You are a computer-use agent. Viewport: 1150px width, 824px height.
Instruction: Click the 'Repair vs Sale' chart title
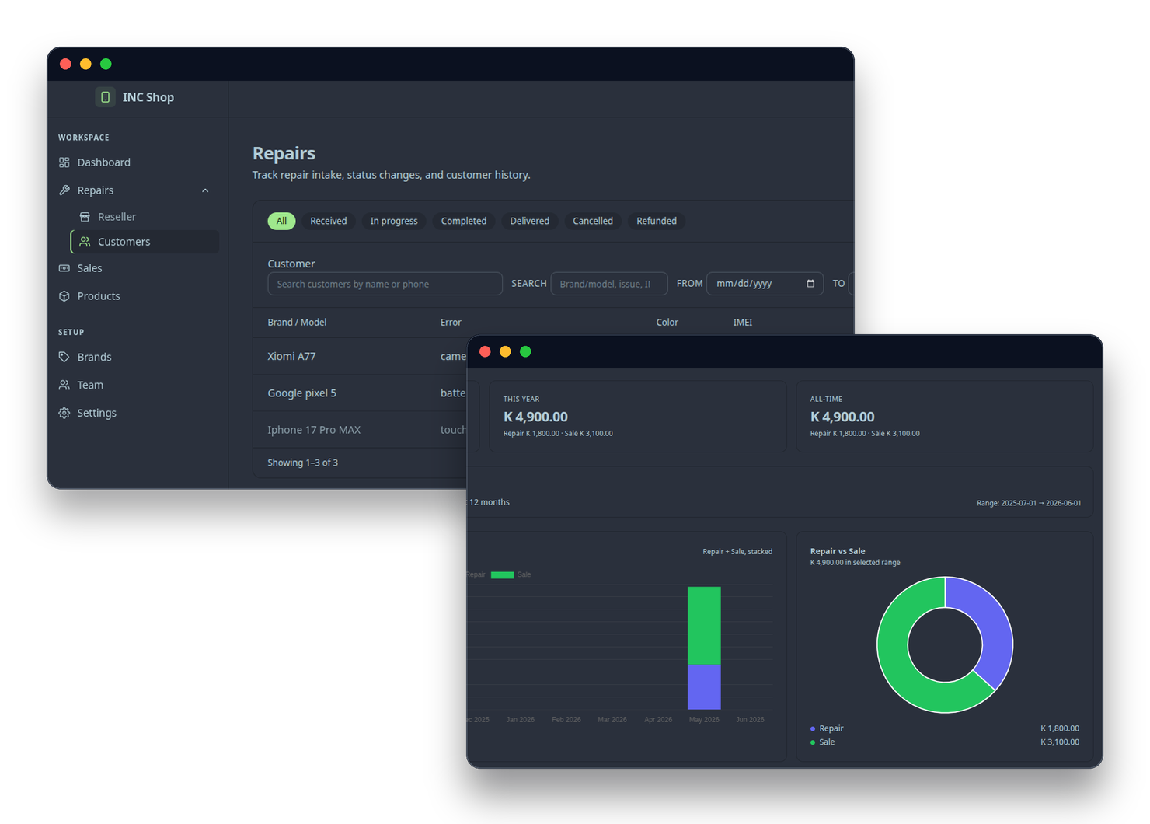click(x=838, y=551)
